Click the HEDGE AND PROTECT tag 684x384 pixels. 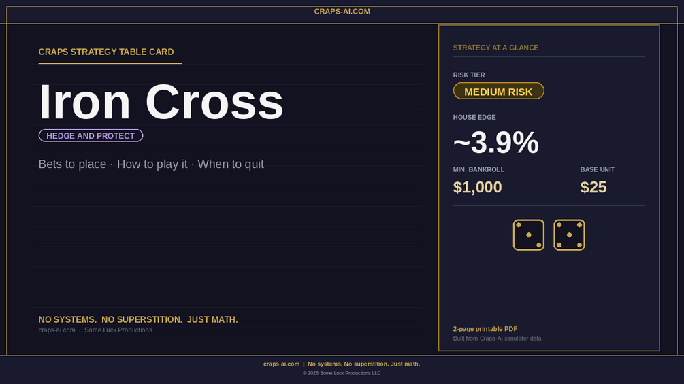pyautogui.click(x=91, y=135)
